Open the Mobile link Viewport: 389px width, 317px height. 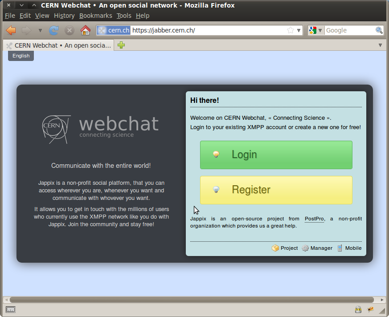[353, 248]
